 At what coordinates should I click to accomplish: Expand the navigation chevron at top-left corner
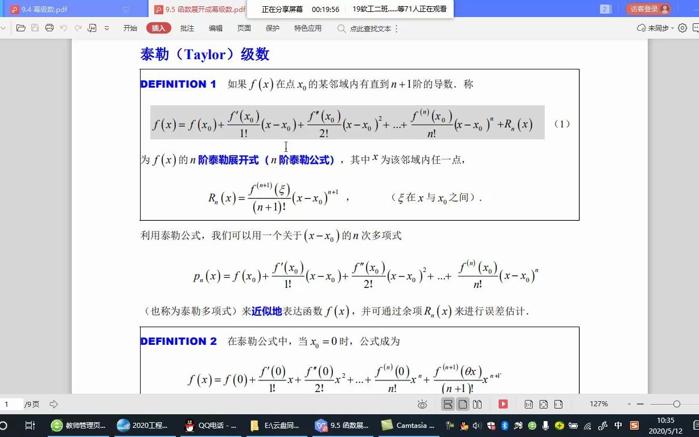coord(3,27)
